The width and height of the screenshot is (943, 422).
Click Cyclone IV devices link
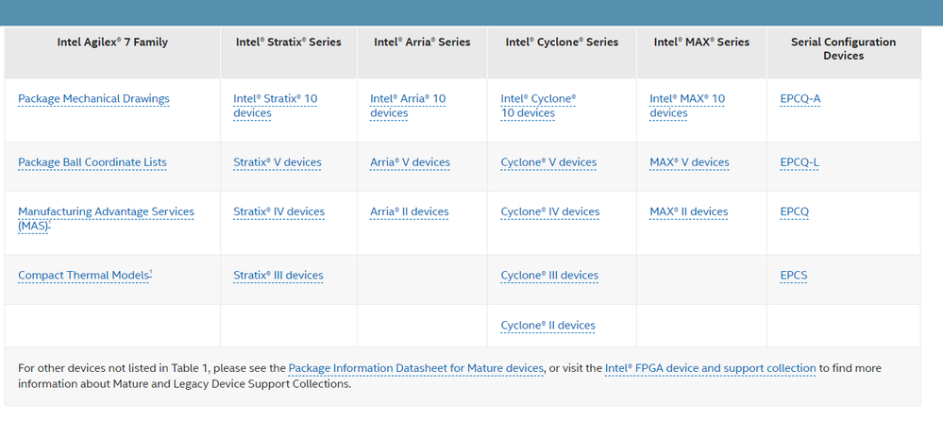pyautogui.click(x=549, y=212)
